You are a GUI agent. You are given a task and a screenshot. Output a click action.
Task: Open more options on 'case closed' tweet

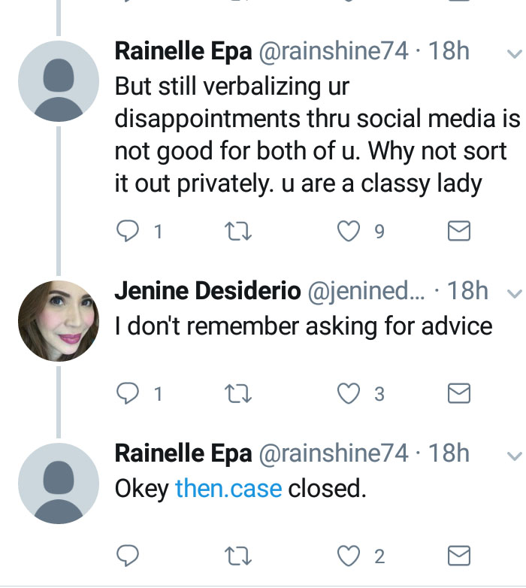515,455
